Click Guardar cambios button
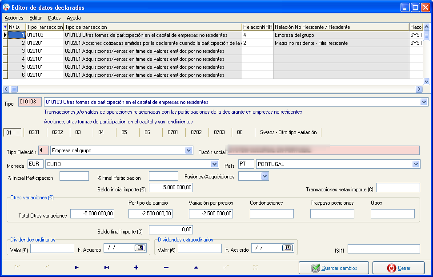 pos(333,268)
